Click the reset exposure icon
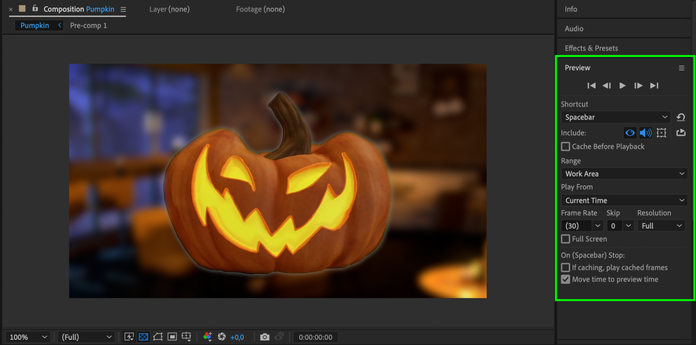The height and width of the screenshot is (345, 696). [222, 337]
